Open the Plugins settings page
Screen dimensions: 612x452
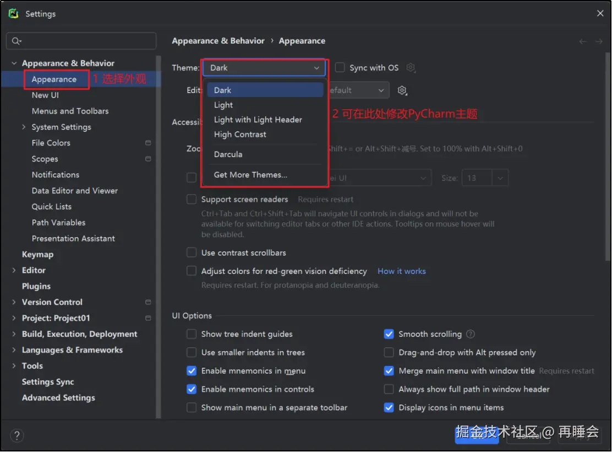[36, 286]
